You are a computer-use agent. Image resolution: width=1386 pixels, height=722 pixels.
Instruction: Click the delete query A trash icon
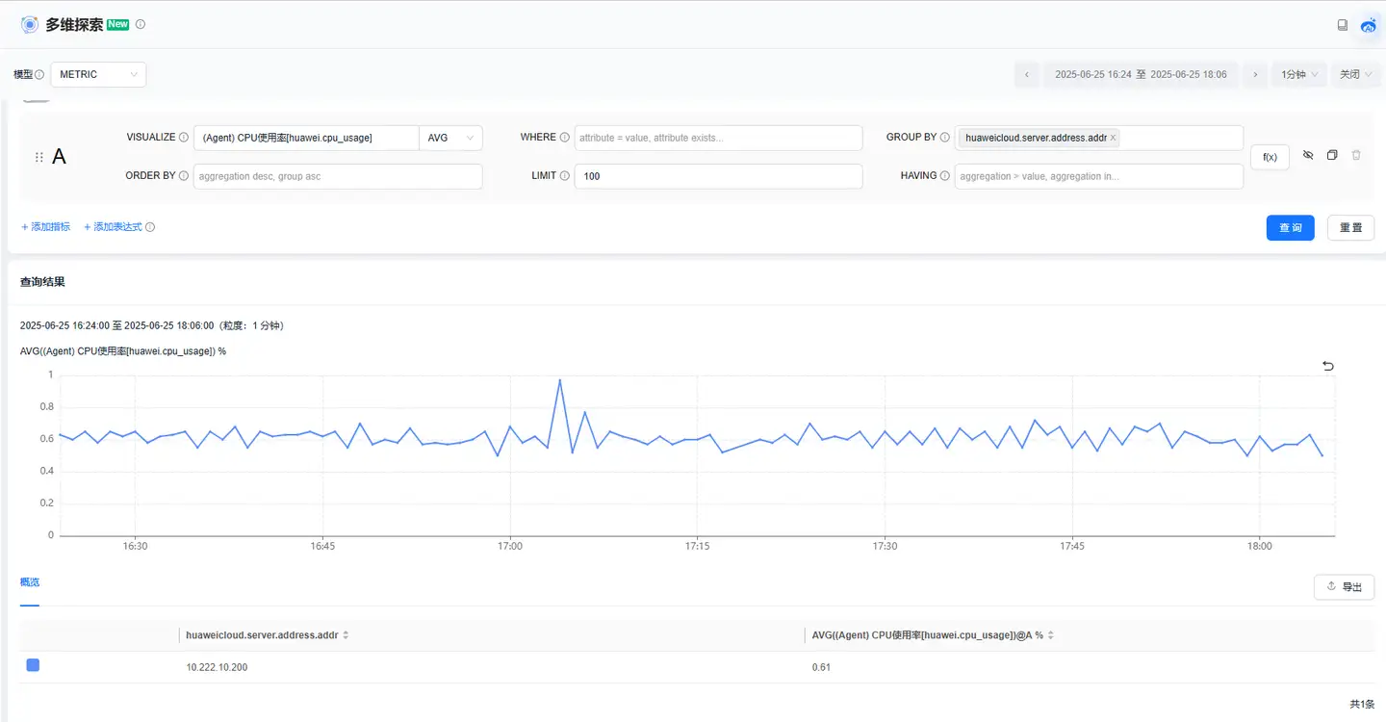point(1356,155)
